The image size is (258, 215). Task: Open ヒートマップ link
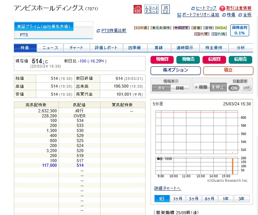coord(206,8)
